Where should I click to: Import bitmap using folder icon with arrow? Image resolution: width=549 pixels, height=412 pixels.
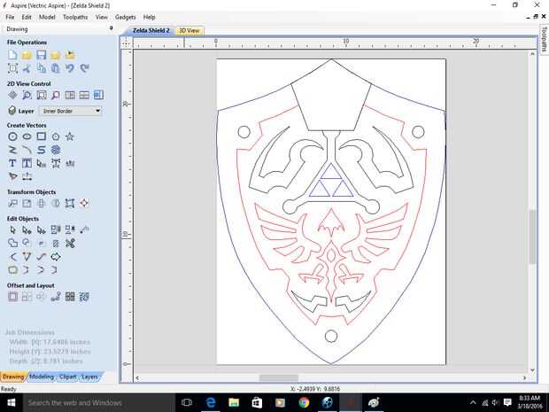(x=70, y=55)
